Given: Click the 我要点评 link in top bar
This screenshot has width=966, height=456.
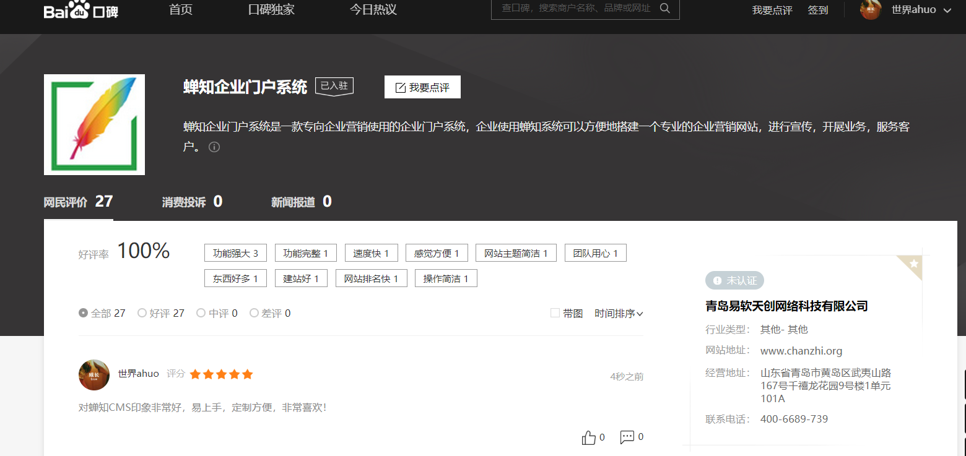Looking at the screenshot, I should click(x=772, y=11).
